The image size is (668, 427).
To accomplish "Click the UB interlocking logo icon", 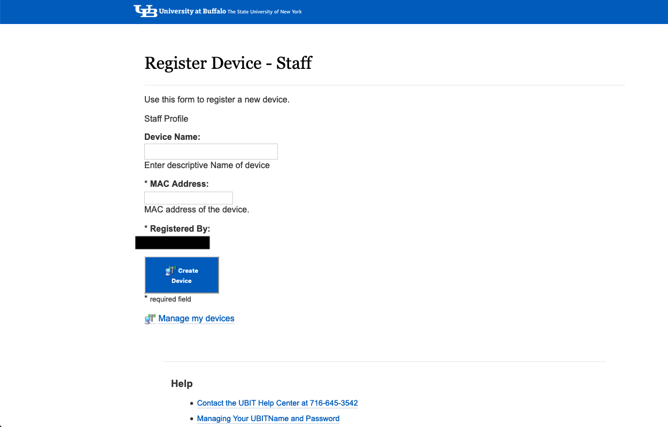I will pyautogui.click(x=145, y=11).
